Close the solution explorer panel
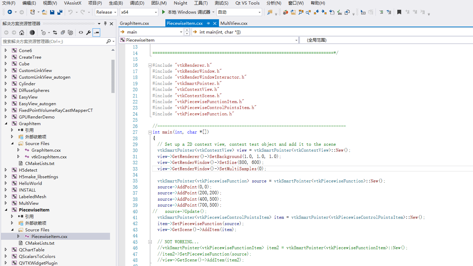Image resolution: width=473 pixels, height=266 pixels. [x=111, y=23]
